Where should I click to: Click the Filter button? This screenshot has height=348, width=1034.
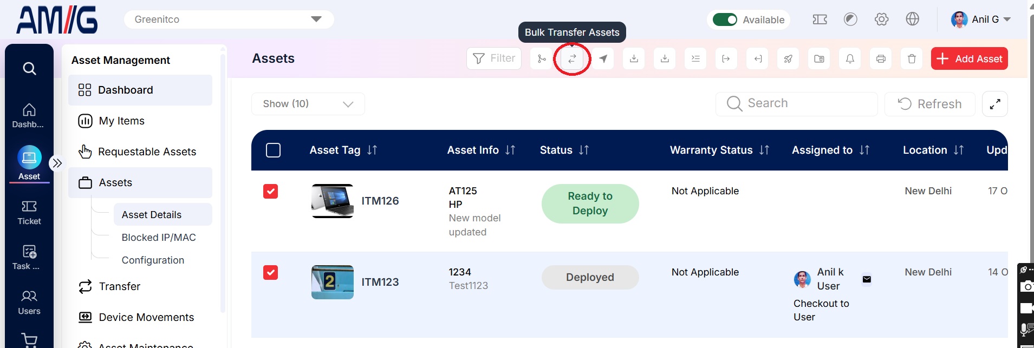[x=494, y=58]
